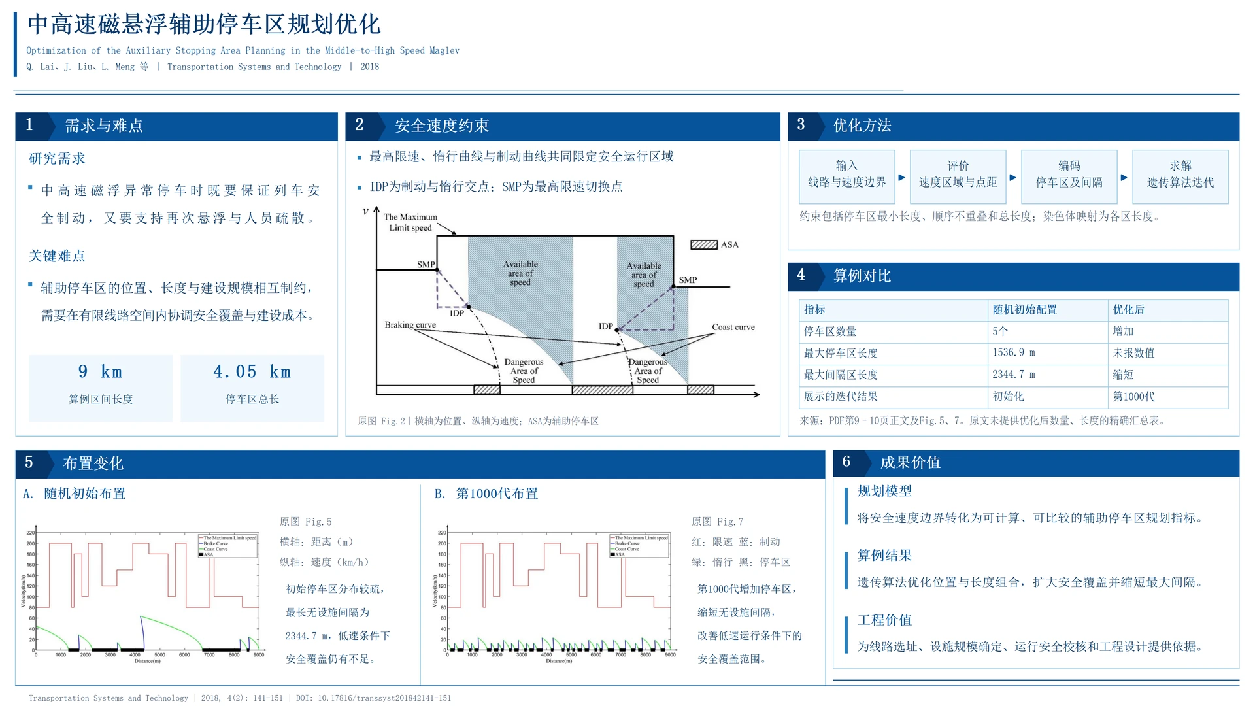Click the footer citation with DOI 10.17816/transsyst201842141-151
The width and height of the screenshot is (1255, 706).
(240, 698)
